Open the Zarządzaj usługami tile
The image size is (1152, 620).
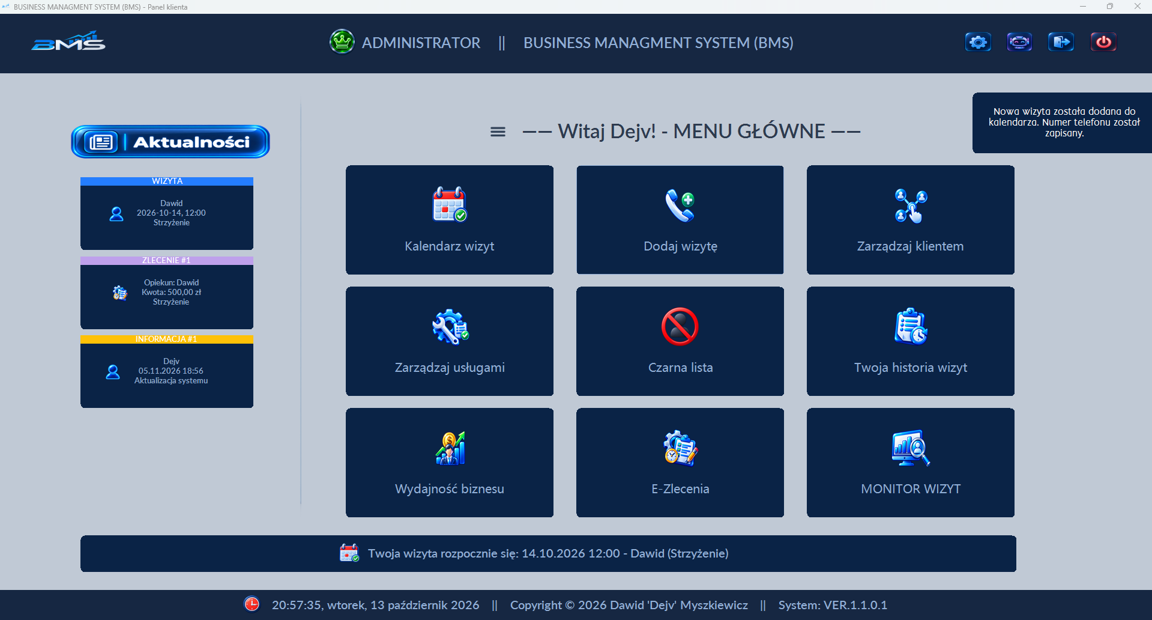click(x=450, y=341)
